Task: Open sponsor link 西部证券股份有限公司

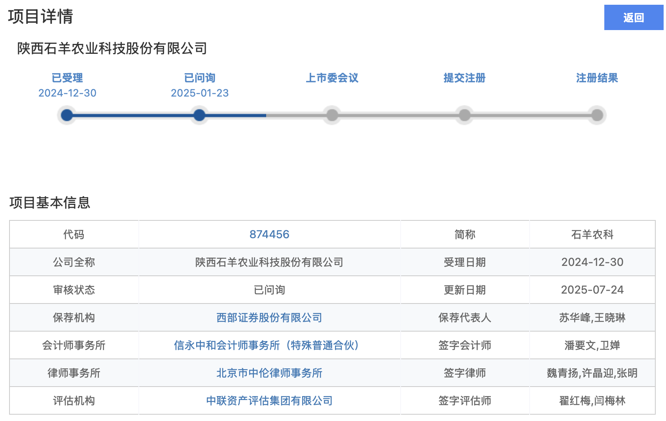Action: tap(269, 317)
